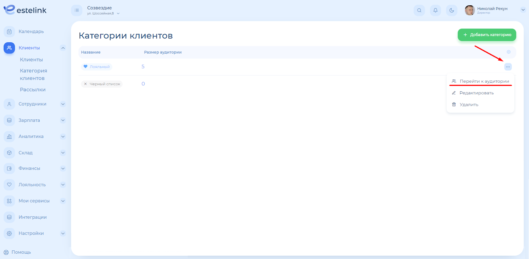Open notifications bell icon
This screenshot has height=259, width=529.
point(435,10)
